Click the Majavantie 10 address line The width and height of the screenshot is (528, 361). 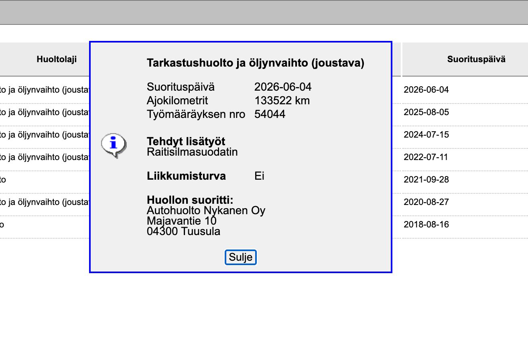click(182, 221)
